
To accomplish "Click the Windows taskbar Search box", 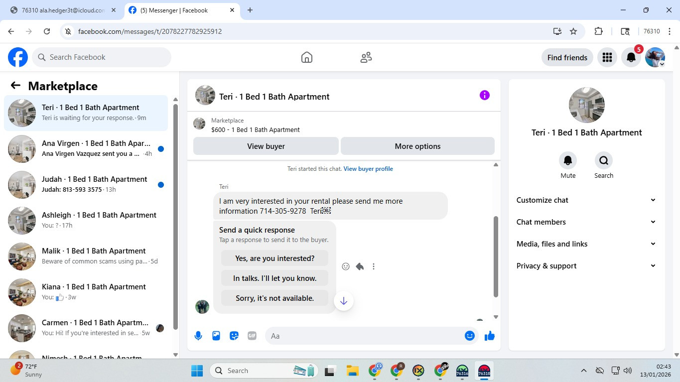I will [x=265, y=371].
